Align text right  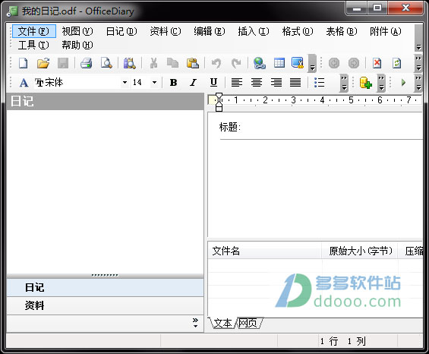tap(276, 82)
